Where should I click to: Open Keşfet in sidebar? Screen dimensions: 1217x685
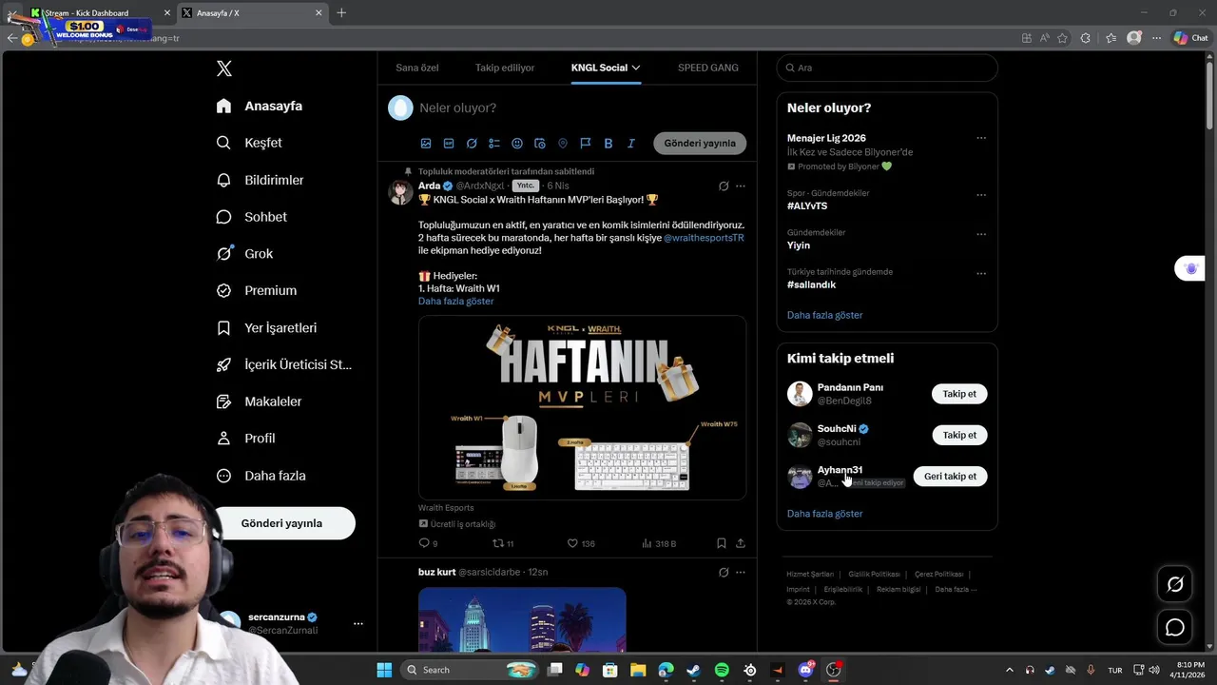coord(249,143)
